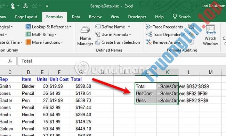The image size is (226, 136).
Task: Expand the Touch/Mouse Mode arrow
Action: click(x=18, y=6)
